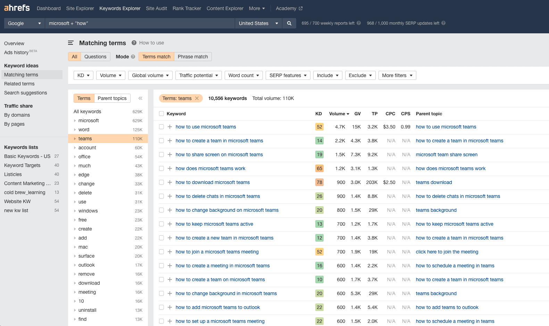549x326 pixels.
Task: Open the 'how does microsoft teams work' keyword link
Action: [210, 168]
